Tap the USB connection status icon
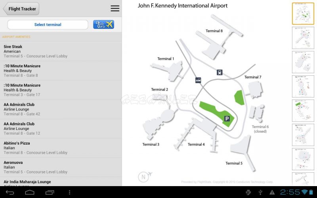Viewport: 317px width, 198px height. pos(260,192)
